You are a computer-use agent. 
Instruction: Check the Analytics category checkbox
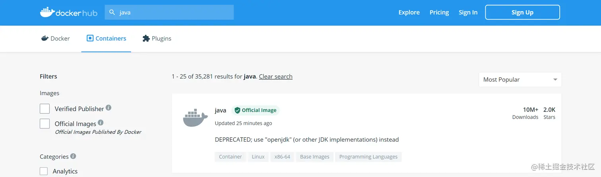[44, 171]
